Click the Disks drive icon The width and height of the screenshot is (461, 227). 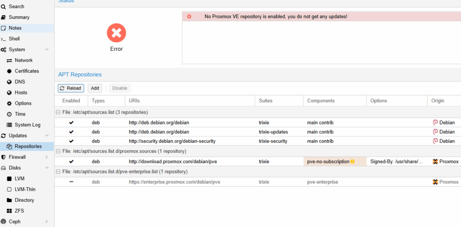(x=3, y=168)
